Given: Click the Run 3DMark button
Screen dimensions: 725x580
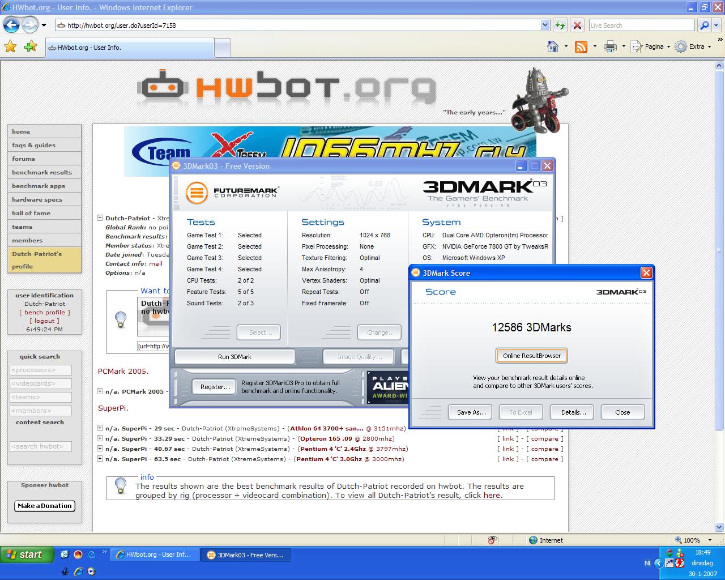Looking at the screenshot, I should click(234, 357).
